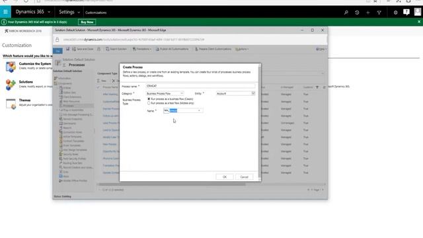
Task: Open the help question mark icon
Action: [406, 12]
